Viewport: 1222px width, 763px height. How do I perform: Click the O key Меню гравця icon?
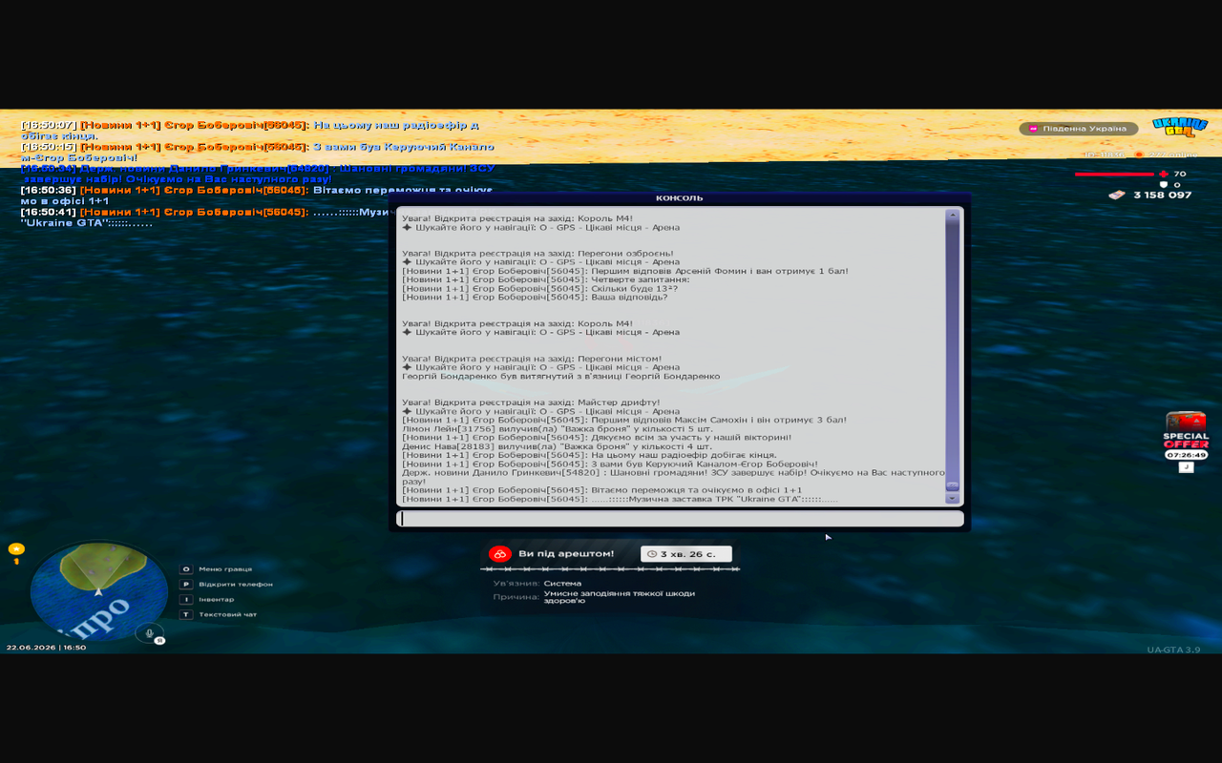186,568
